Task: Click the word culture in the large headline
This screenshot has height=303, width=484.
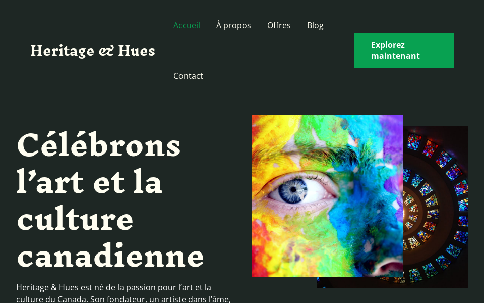Action: (x=75, y=218)
